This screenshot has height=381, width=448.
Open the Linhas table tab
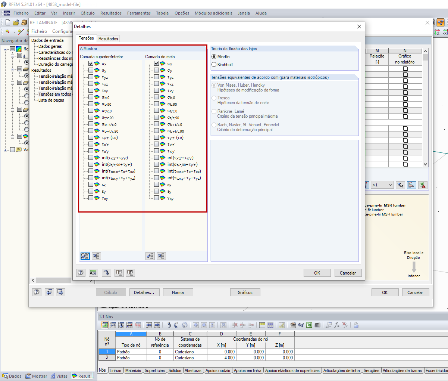[116, 371]
